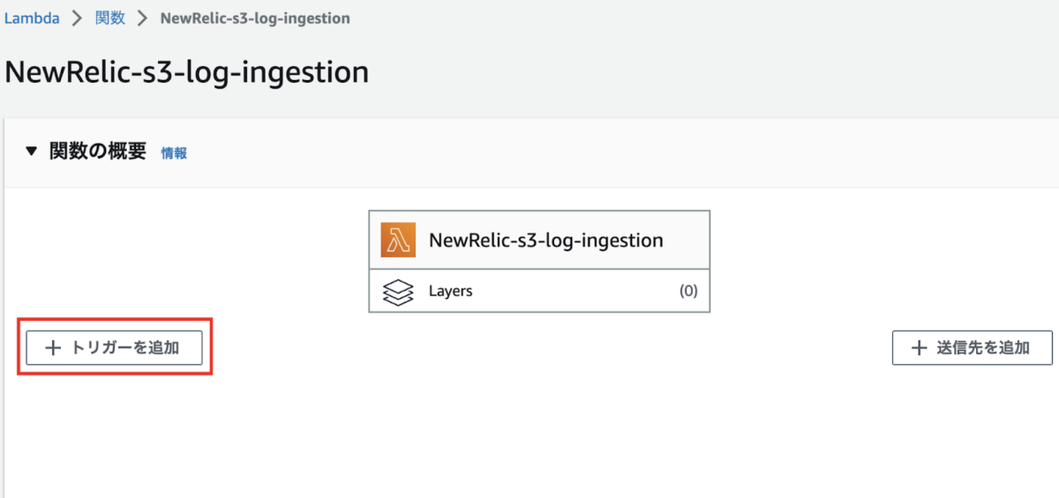Click the 関数の概要 section heading
This screenshot has height=498, width=1059.
click(x=97, y=152)
